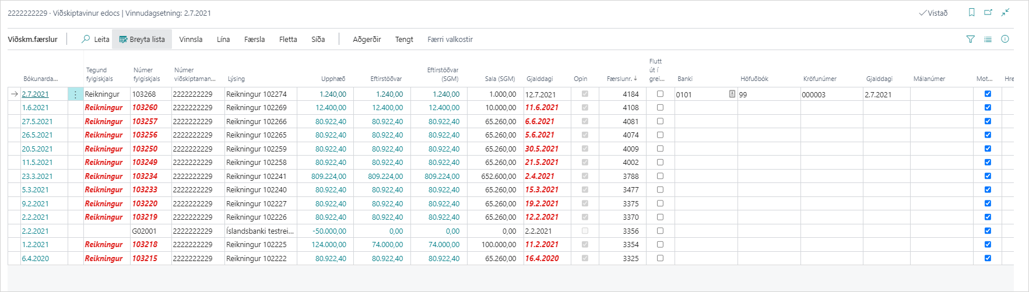The image size is (1029, 292).
Task: Open posting date link 1.6.2021
Action: [35, 108]
